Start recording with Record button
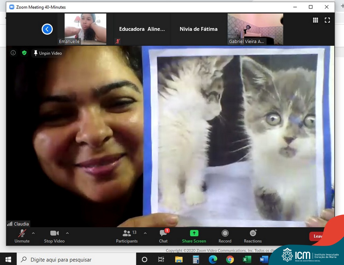The height and width of the screenshot is (265, 344). [x=225, y=236]
